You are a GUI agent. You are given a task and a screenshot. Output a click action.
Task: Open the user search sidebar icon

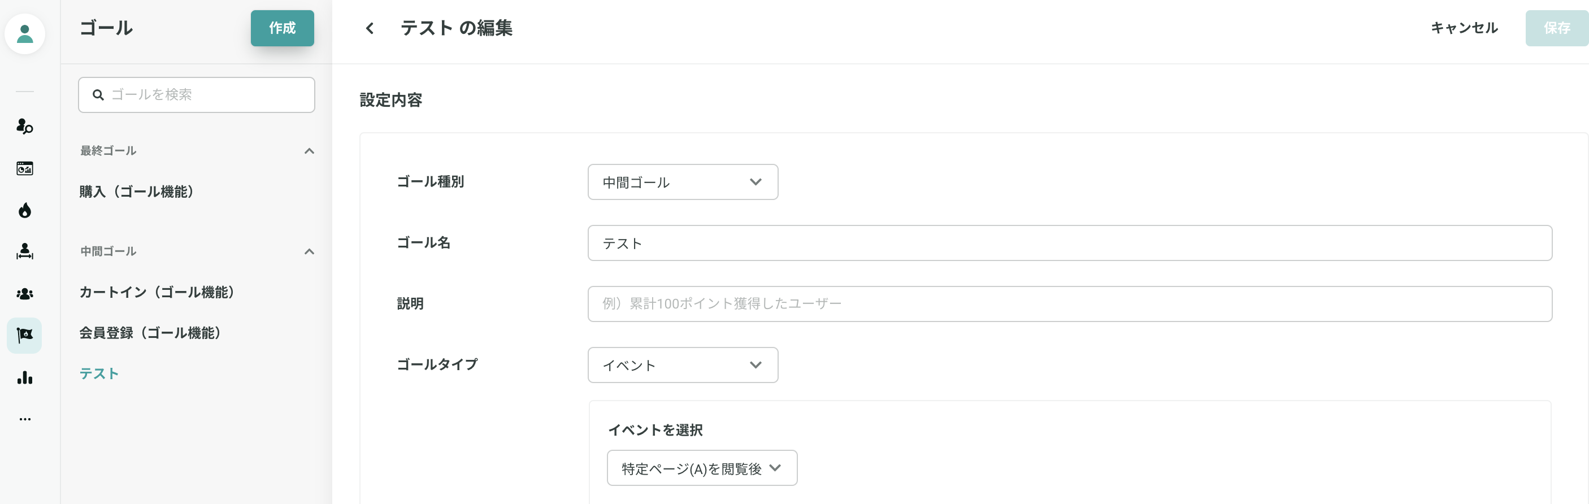pyautogui.click(x=25, y=127)
